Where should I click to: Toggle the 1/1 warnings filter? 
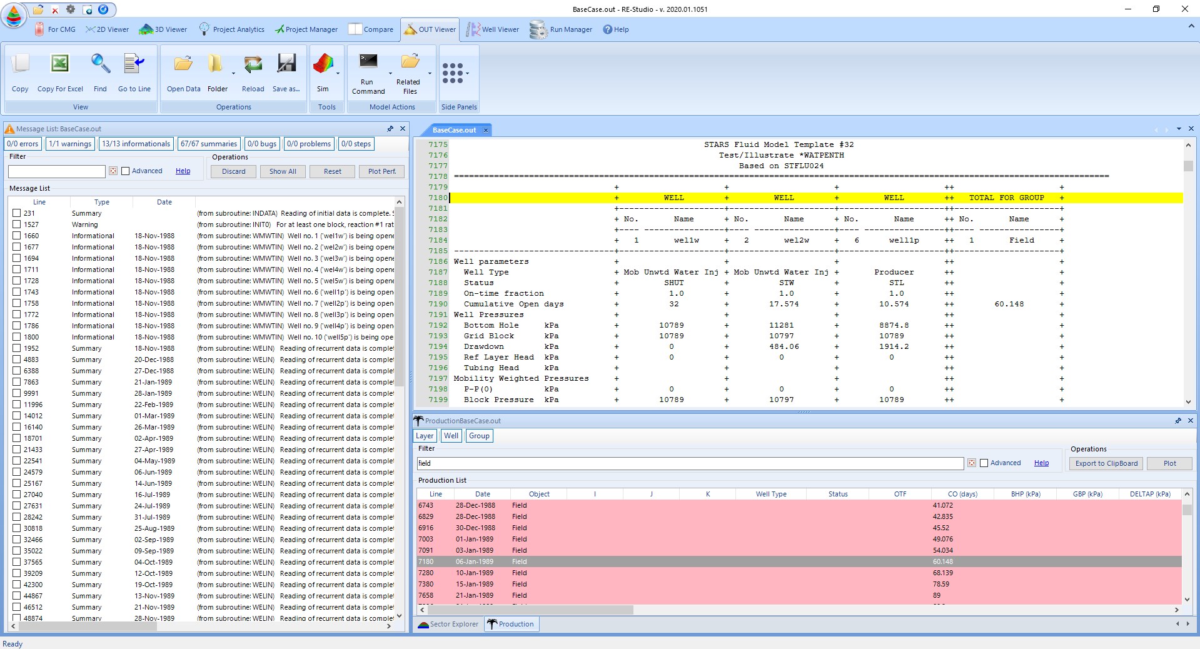click(x=70, y=144)
